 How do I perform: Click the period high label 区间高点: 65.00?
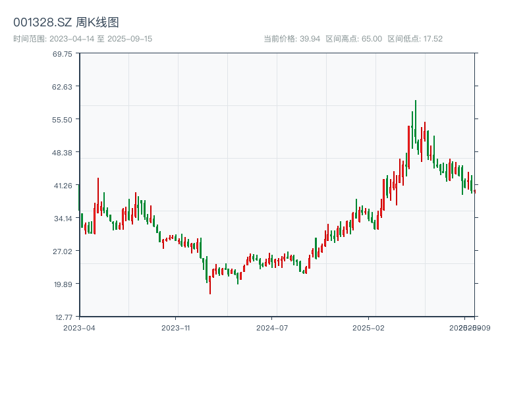(354, 39)
